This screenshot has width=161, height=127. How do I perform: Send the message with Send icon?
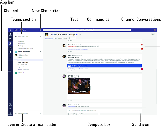(x=141, y=114)
